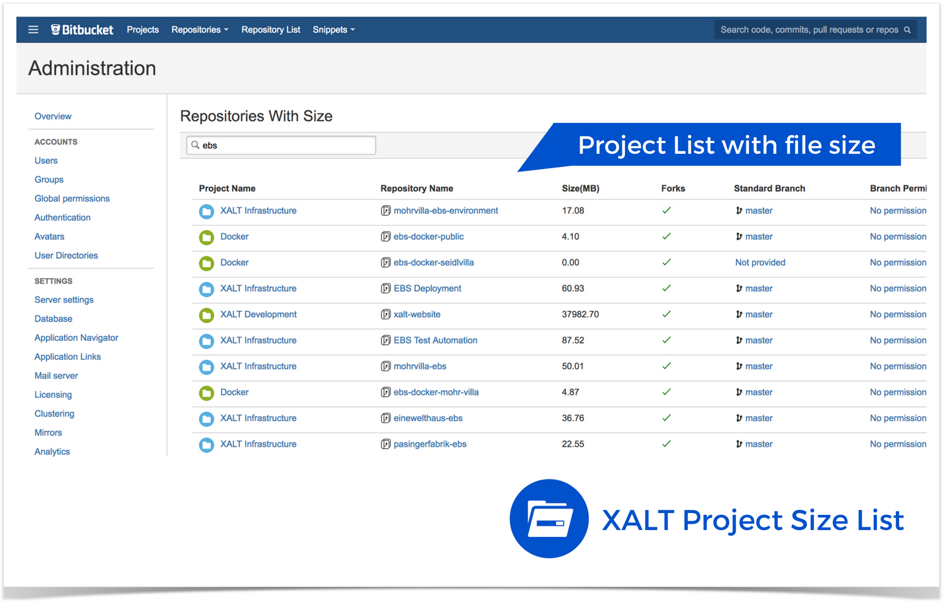This screenshot has width=948, height=605.
Task: Click the repository filter field containing ebs
Action: [281, 145]
